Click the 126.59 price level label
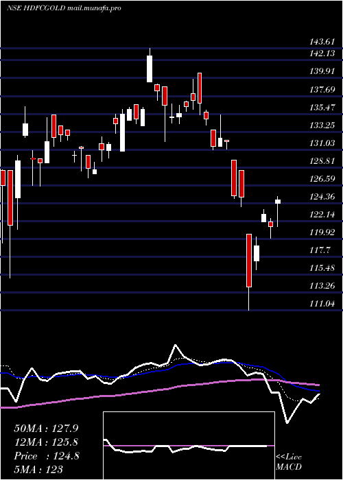Screen dimensions: 343x480 point(322,179)
